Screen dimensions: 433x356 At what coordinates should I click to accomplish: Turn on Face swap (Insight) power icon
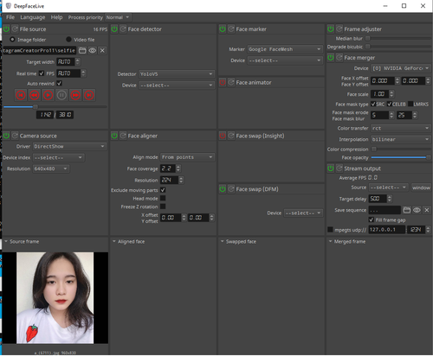[223, 136]
